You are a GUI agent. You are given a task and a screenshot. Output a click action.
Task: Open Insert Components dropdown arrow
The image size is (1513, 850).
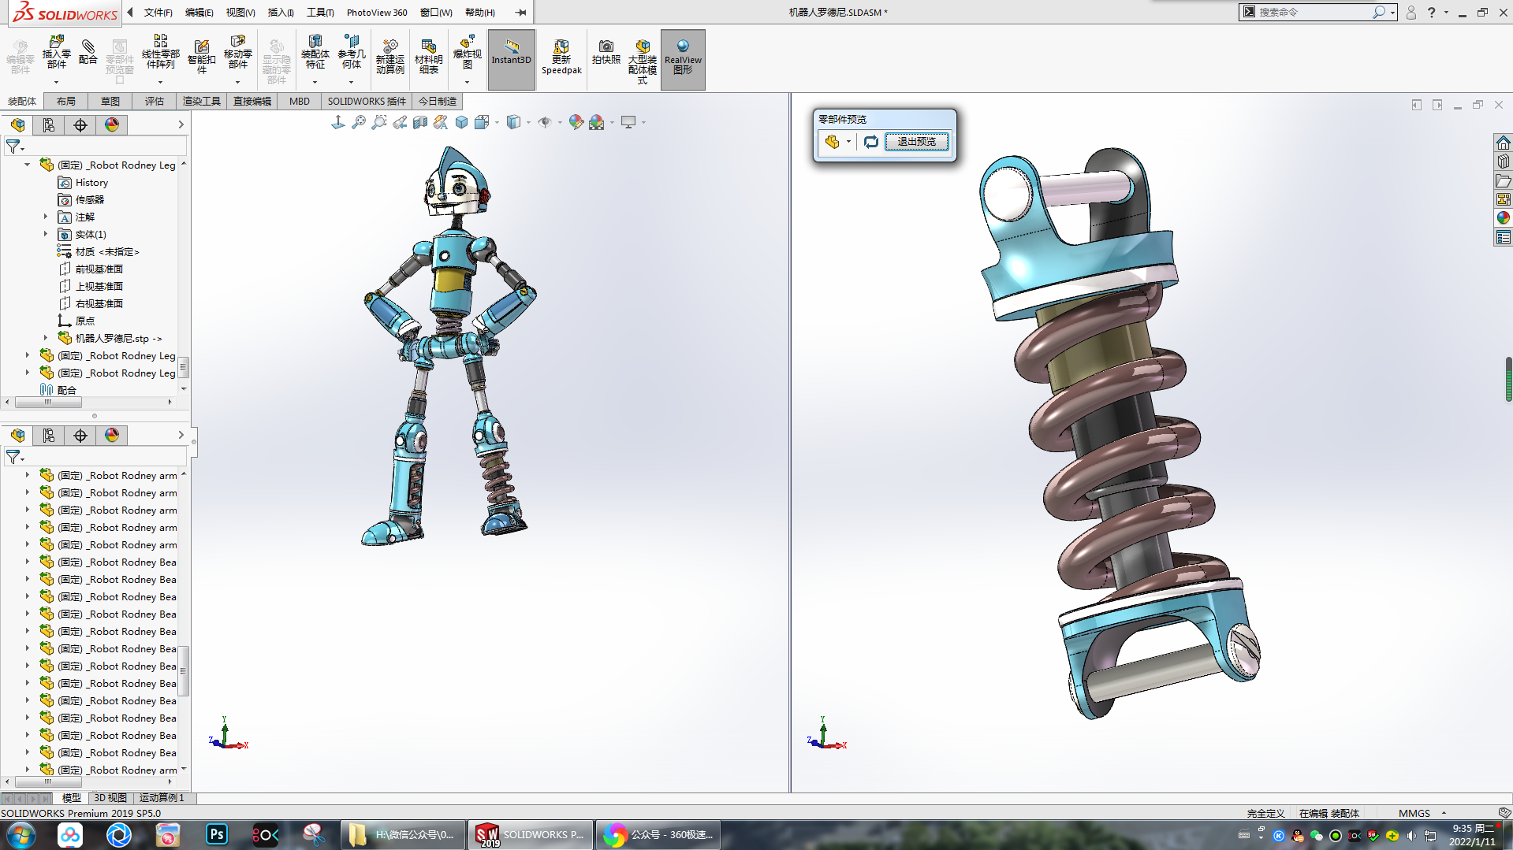[56, 82]
